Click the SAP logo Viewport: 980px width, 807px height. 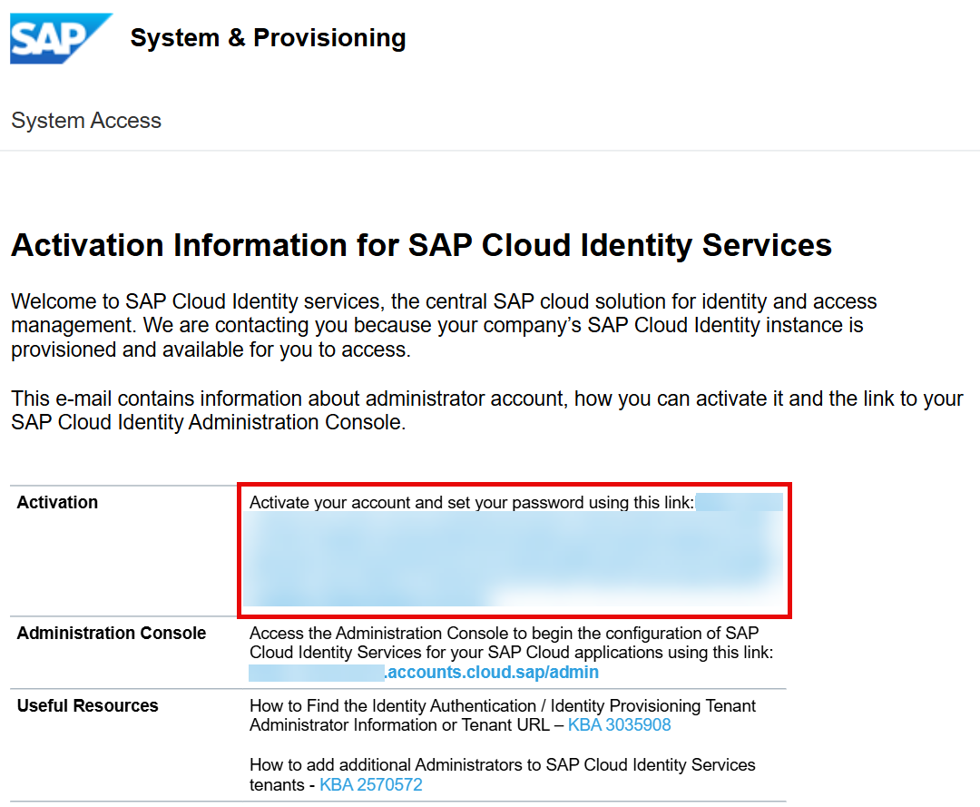tap(61, 38)
